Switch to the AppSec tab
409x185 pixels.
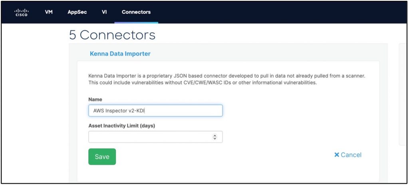click(77, 12)
